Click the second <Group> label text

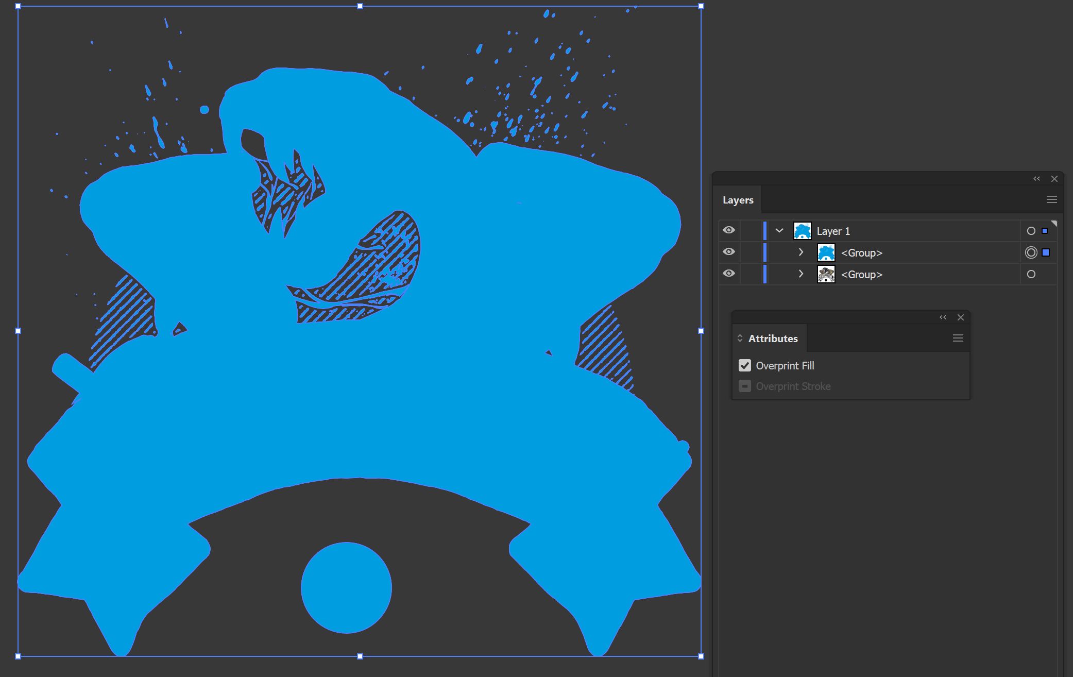[x=862, y=275]
